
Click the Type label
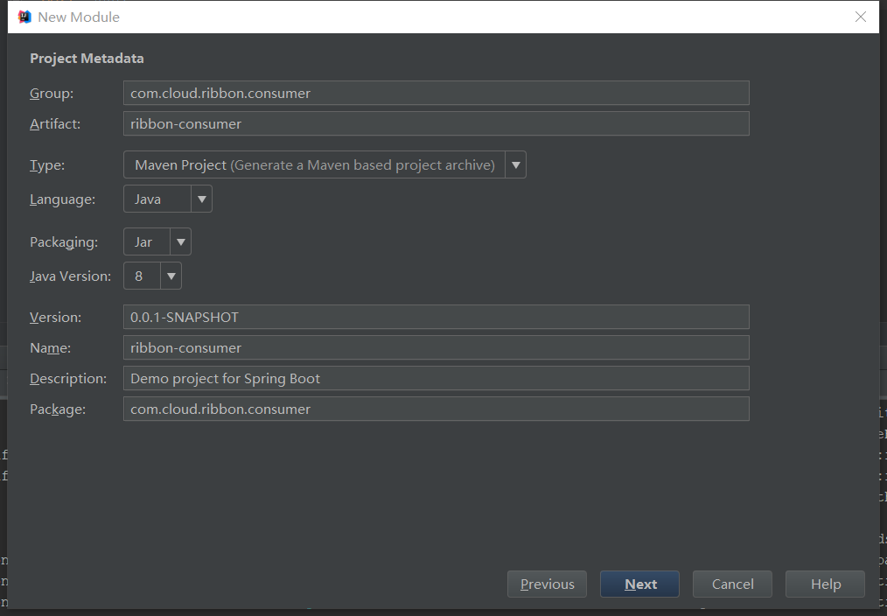[47, 165]
